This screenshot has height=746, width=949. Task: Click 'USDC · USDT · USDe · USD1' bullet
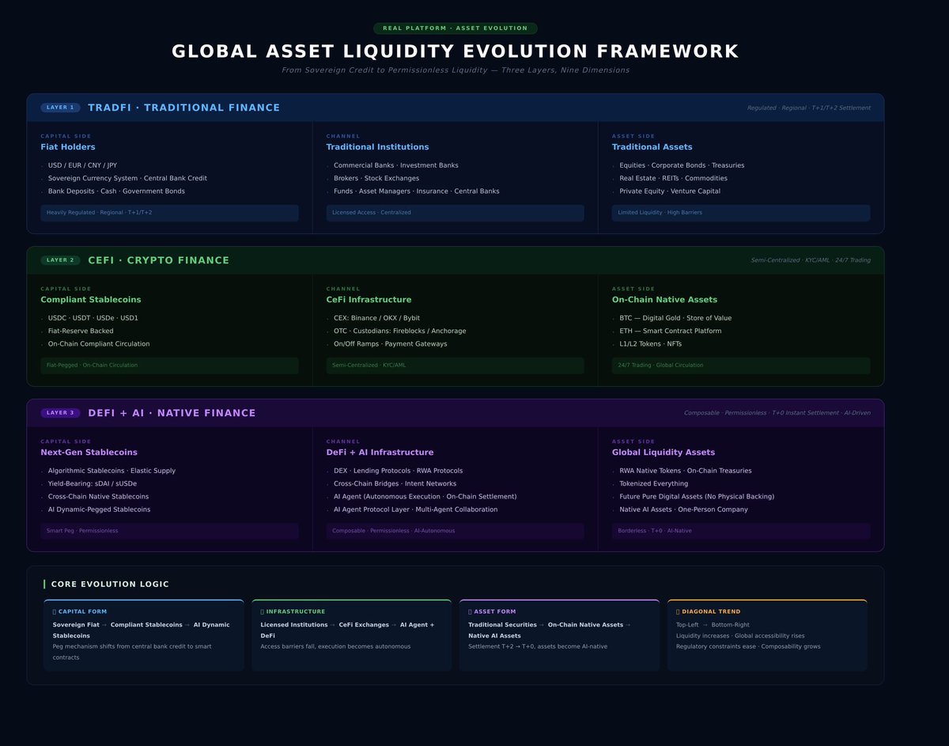pos(93,318)
